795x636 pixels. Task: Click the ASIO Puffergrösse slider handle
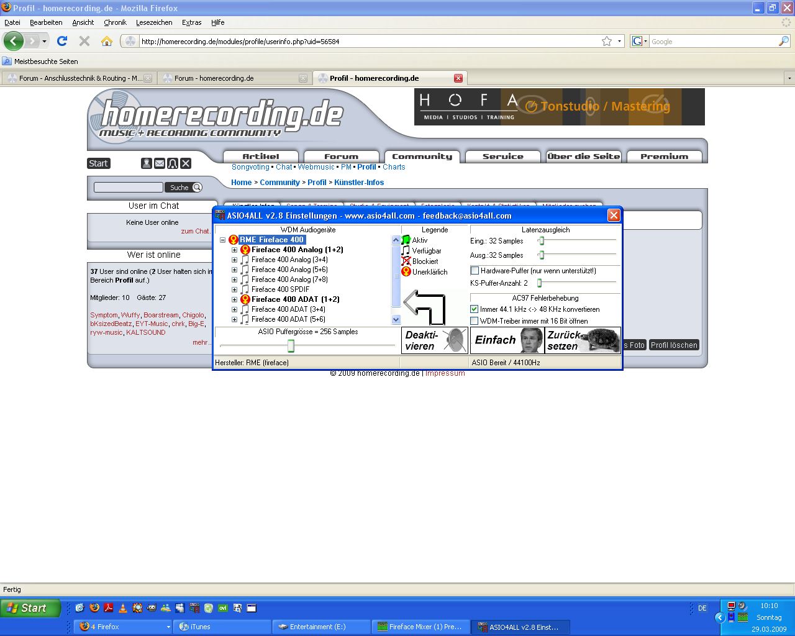(x=291, y=346)
